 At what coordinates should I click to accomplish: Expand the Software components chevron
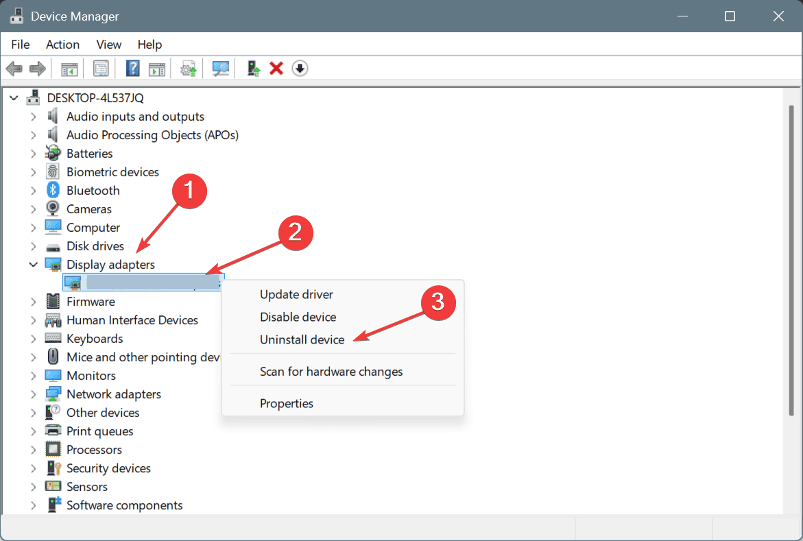(x=34, y=505)
